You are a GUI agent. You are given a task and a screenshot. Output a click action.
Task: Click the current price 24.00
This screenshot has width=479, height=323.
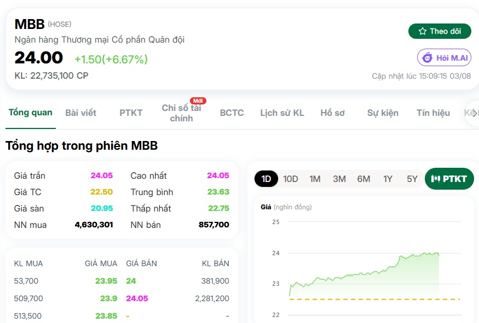(39, 57)
